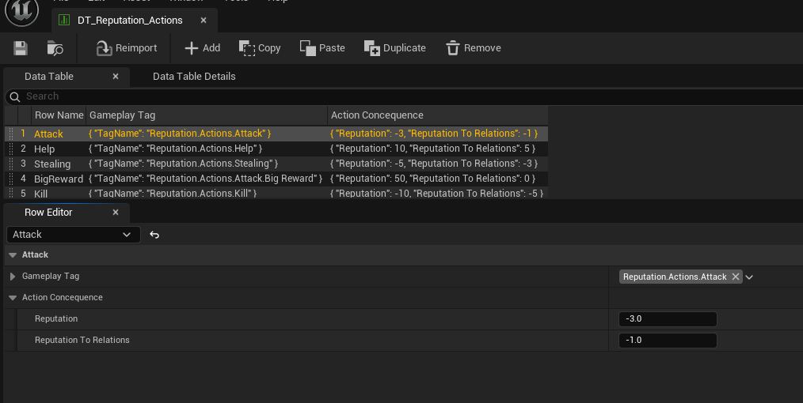The width and height of the screenshot is (803, 403).
Task: Expand the Gameplay Tag property
Action: pyautogui.click(x=13, y=277)
